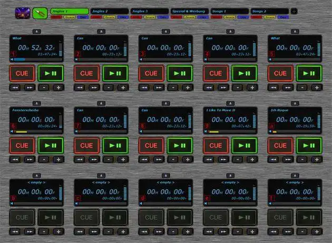Image resolution: width=332 pixels, height=243 pixels.
Task: Click the plus button under player 9
Action: pyautogui.click(x=252, y=160)
